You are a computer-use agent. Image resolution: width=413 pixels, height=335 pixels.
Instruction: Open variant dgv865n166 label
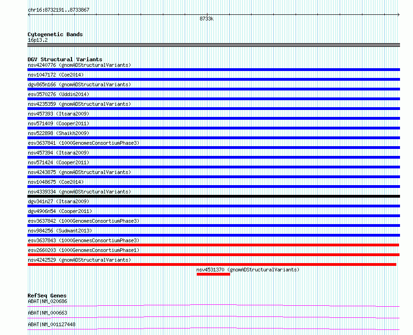pyautogui.click(x=79, y=84)
